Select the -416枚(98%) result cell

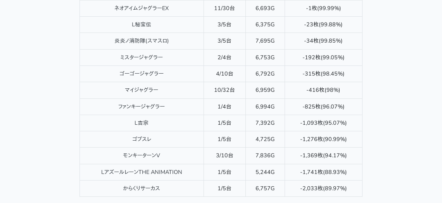[x=323, y=90]
